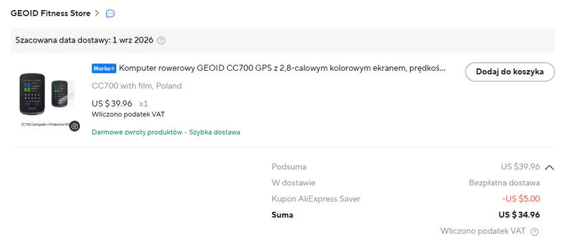Open the Komputer rowerowy GEOID CC700 product title

[x=282, y=68]
